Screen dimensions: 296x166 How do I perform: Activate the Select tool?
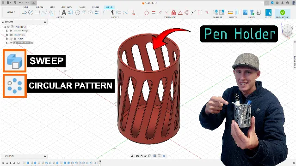coord(268,12)
